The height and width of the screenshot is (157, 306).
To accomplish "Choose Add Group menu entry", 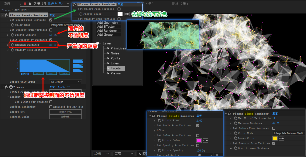I will point(109,35).
